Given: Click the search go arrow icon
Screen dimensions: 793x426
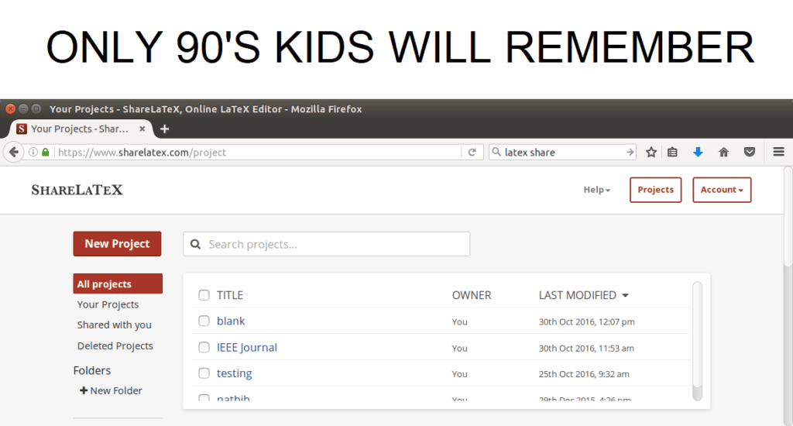Looking at the screenshot, I should tap(630, 152).
